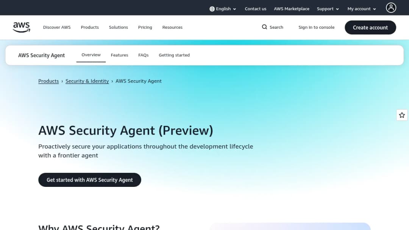This screenshot has height=230, width=409.
Task: Click the AWS Security Agent breadcrumb text
Action: coord(139,81)
